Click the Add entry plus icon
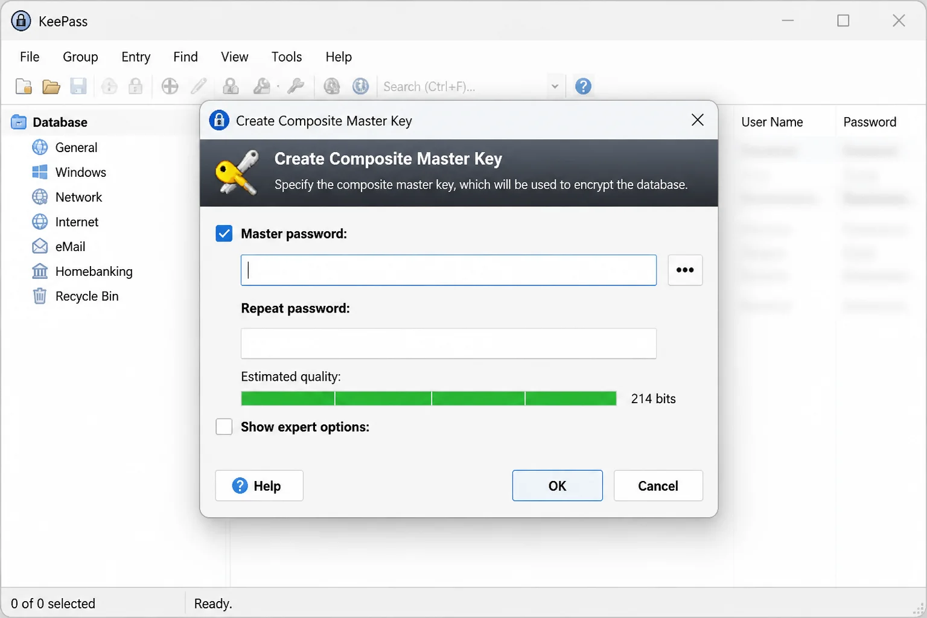Screen dimensions: 927x618 (170, 86)
